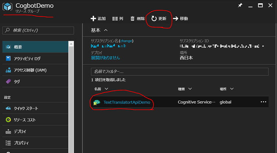Open リソース コスト menu item
This screenshot has width=277, height=153.
click(x=35, y=120)
